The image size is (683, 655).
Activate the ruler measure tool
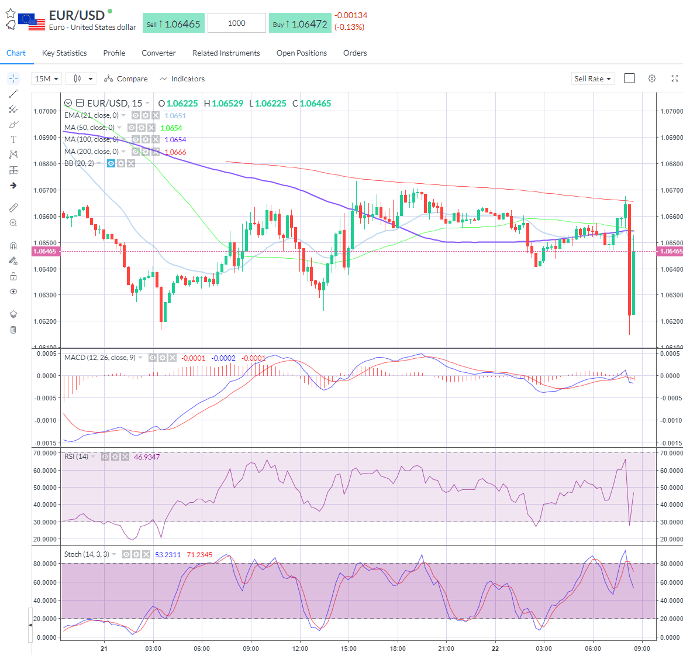click(x=13, y=208)
